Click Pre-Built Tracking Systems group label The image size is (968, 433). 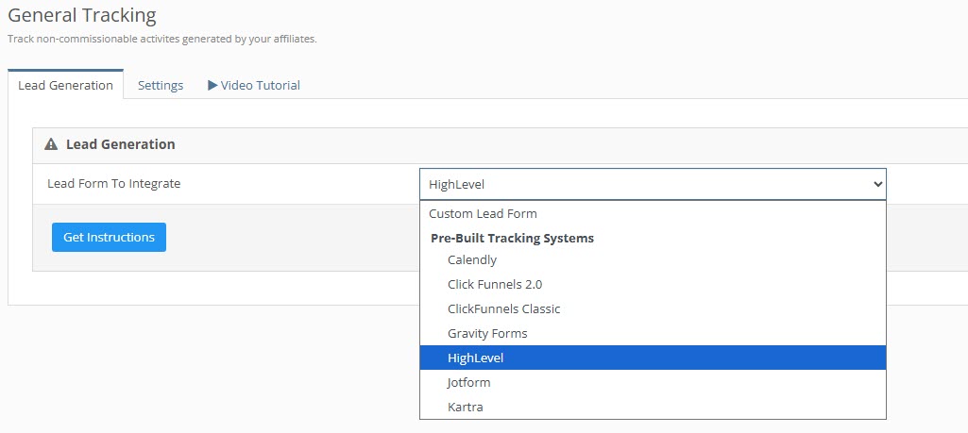click(x=513, y=238)
